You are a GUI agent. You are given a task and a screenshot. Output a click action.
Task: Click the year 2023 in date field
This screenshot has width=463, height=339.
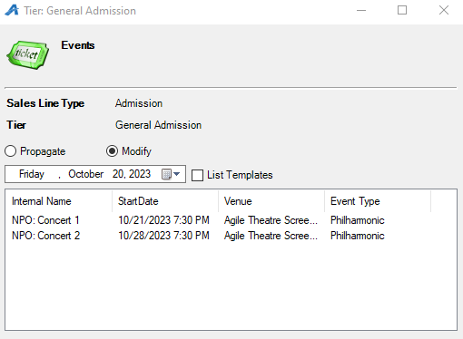point(140,174)
